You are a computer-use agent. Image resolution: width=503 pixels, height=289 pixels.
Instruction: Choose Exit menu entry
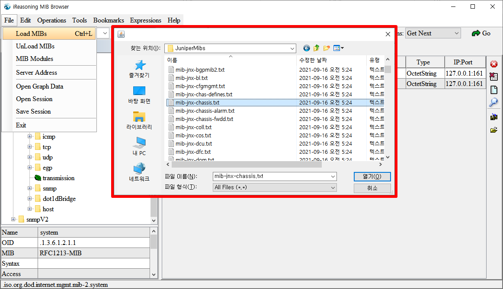pos(49,125)
